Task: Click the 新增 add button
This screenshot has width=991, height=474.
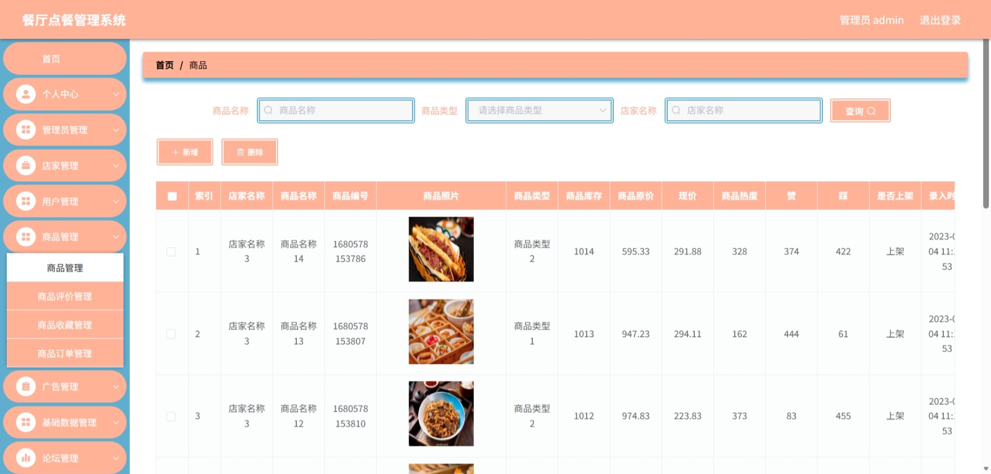Action: [185, 152]
